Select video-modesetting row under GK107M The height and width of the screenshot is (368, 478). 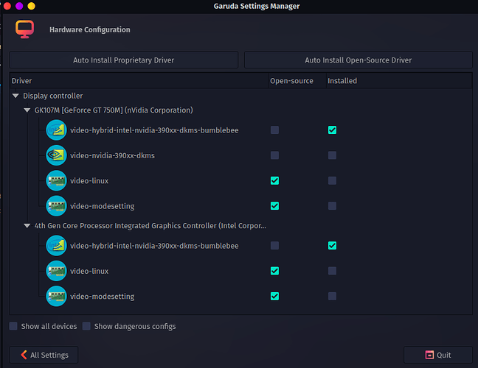pos(241,206)
